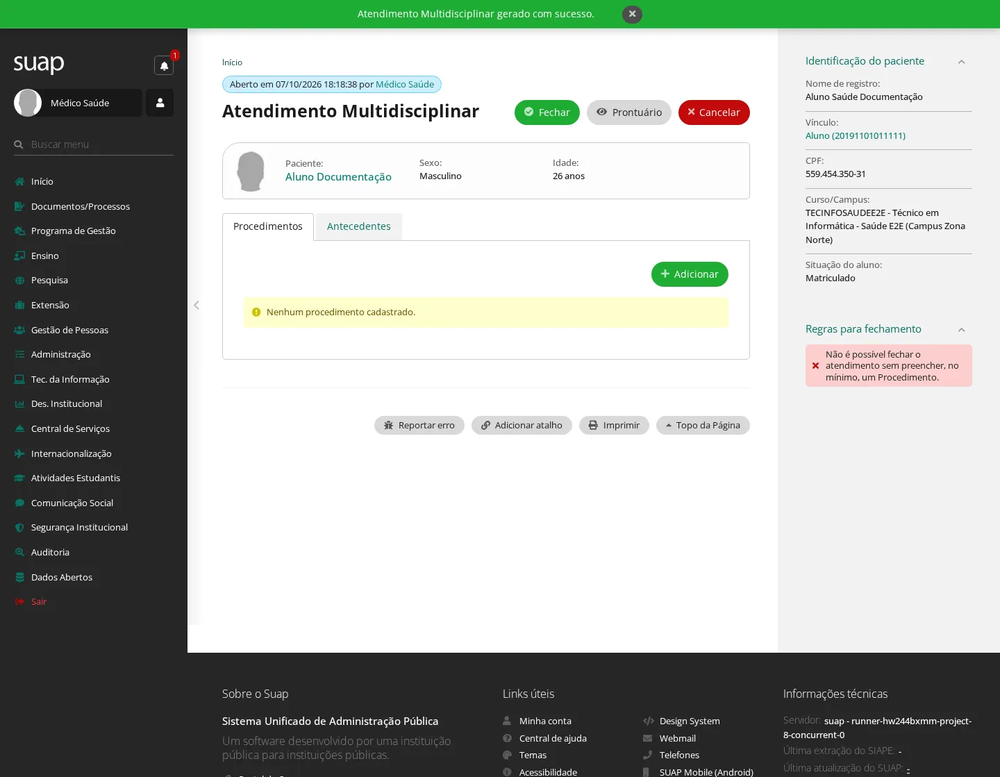Screen dimensions: 1000x777
Task: Click the Imprimir button
Action: click(x=614, y=425)
